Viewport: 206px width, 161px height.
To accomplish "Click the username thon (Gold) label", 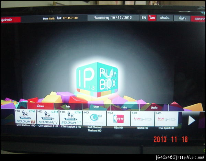I will point(49,19).
